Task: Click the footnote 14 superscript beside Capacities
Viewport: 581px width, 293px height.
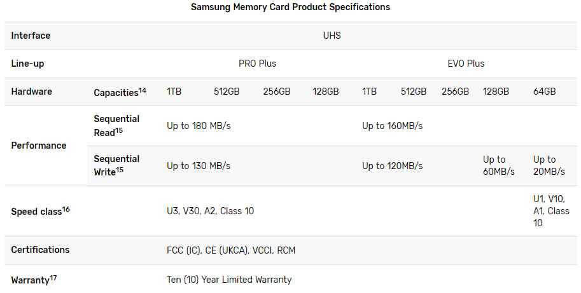Action: 143,90
